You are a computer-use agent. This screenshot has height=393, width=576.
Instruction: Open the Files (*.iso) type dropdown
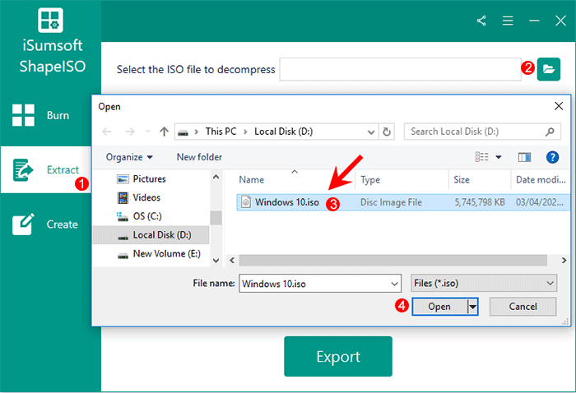tap(484, 284)
